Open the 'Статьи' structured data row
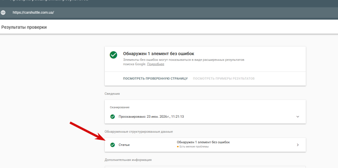Screen dimensions: 338x168 pyautogui.click(x=205, y=145)
